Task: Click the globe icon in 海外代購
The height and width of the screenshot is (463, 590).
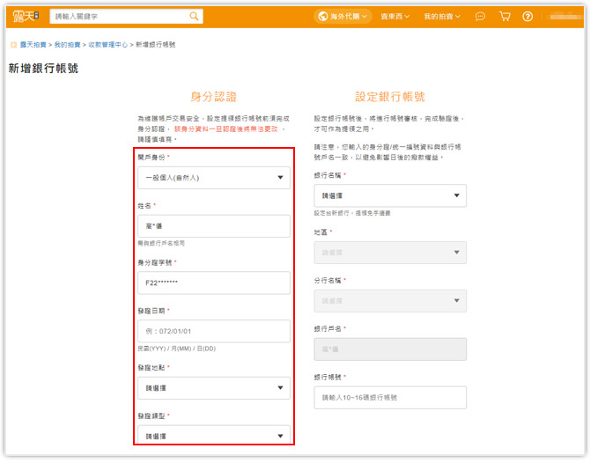Action: coord(325,17)
